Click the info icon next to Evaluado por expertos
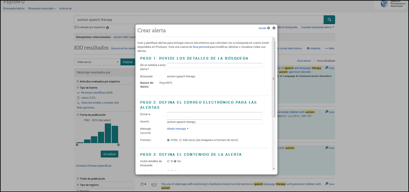The height and width of the screenshot is (192, 409). 108,27
